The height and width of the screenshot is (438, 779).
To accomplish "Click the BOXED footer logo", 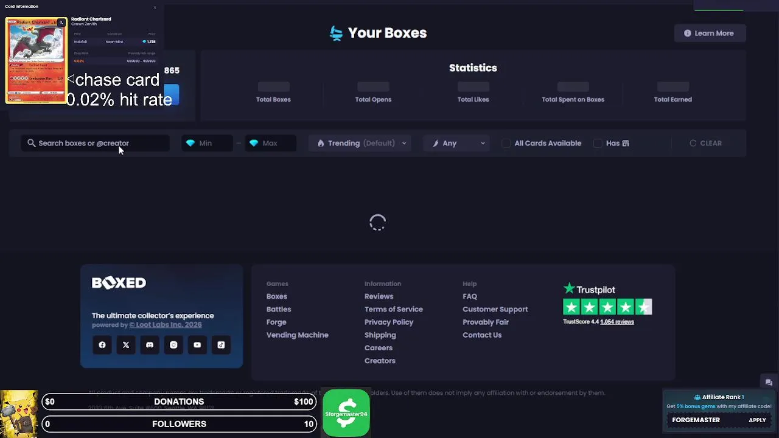I will point(119,283).
